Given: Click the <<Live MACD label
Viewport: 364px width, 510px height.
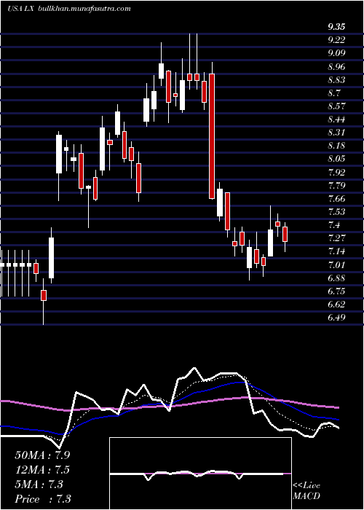Looking at the screenshot, I should [x=306, y=490].
